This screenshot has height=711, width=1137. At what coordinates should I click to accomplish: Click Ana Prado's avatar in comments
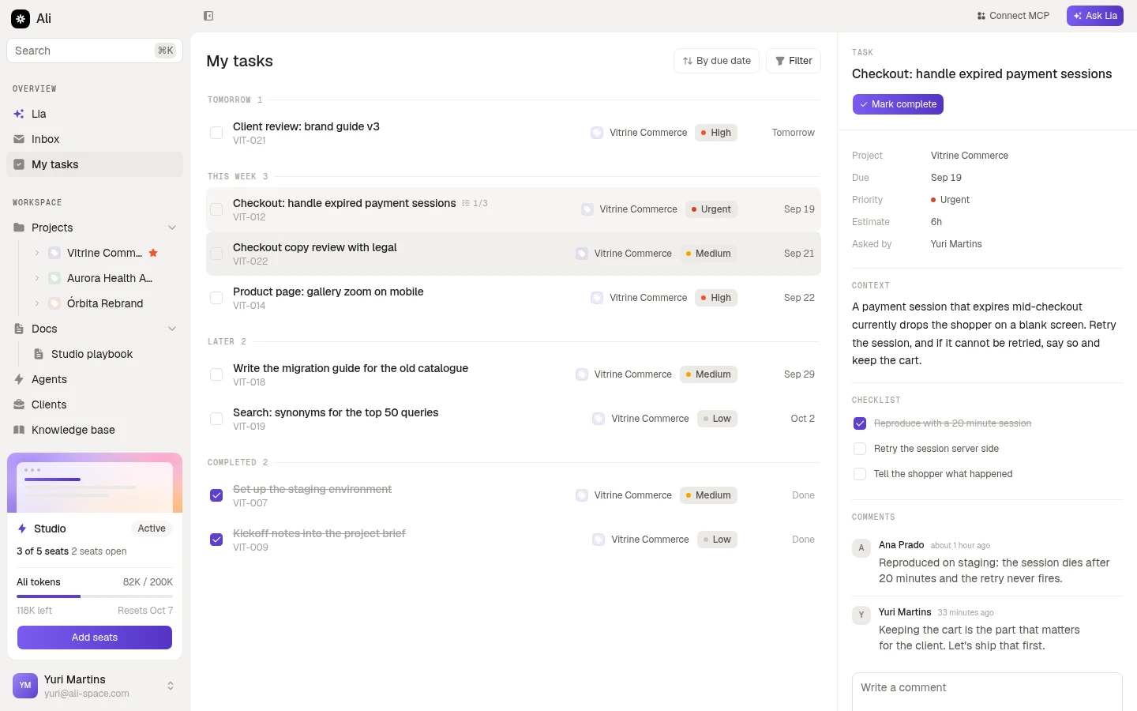[861, 547]
